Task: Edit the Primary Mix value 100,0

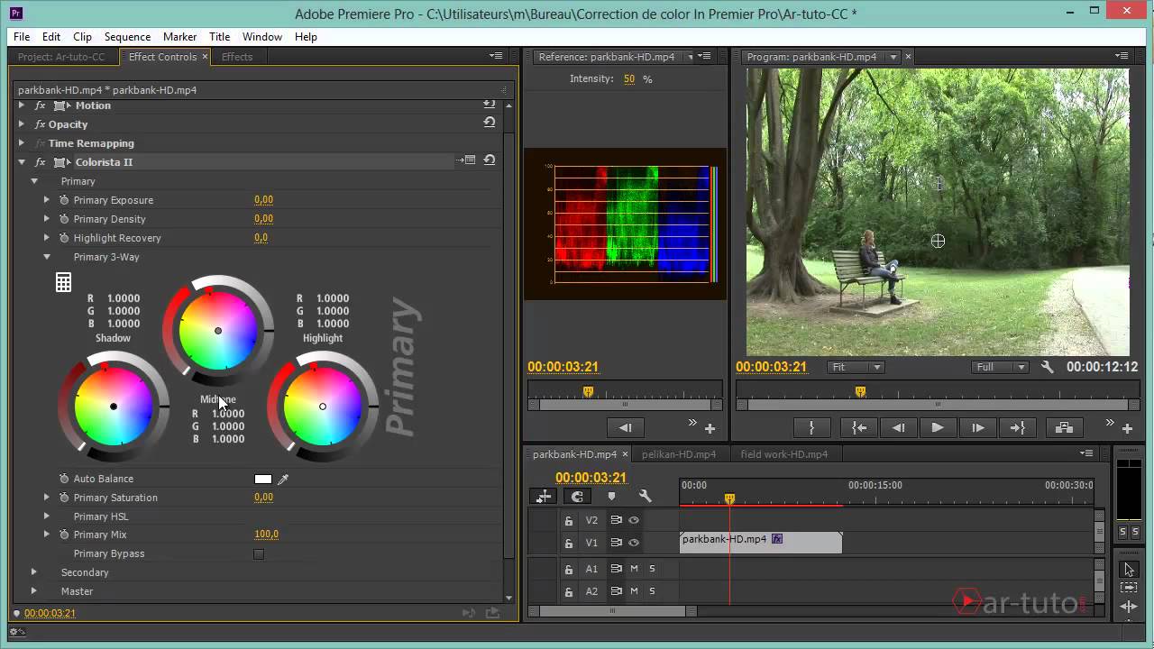Action: click(x=266, y=535)
